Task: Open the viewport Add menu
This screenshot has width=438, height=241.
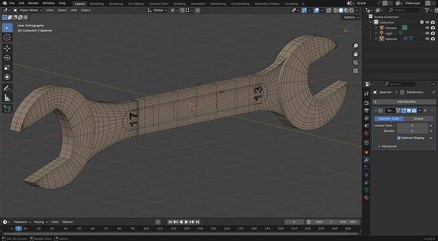Action: [74, 10]
